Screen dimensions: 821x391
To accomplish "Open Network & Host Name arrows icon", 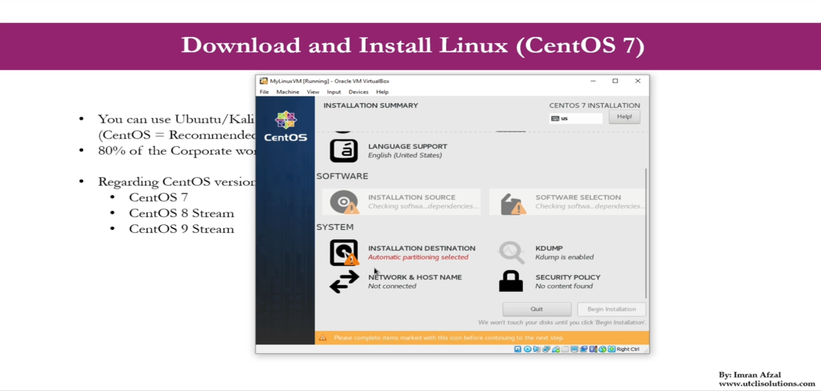I will 344,282.
